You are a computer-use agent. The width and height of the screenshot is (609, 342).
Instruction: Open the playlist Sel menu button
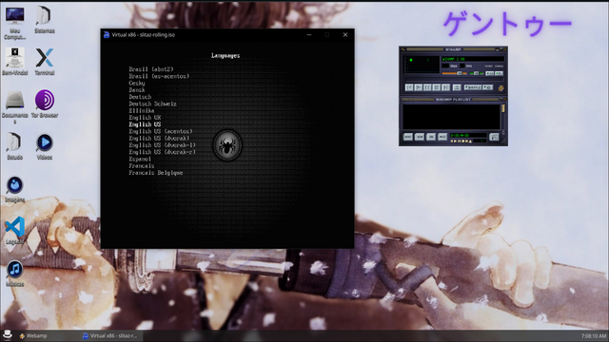coord(431,137)
